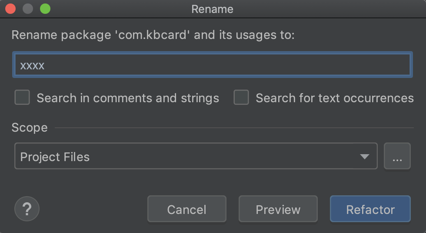This screenshot has height=233, width=426.
Task: Enable Search for text occurrences checkbox
Action: point(241,97)
